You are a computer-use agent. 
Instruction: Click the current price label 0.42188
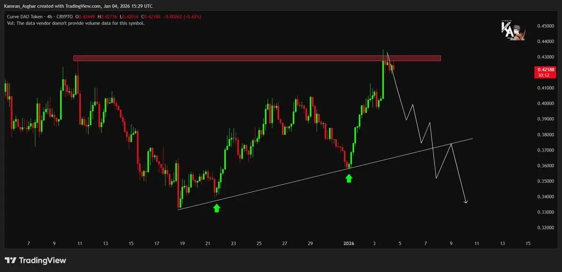tap(546, 70)
